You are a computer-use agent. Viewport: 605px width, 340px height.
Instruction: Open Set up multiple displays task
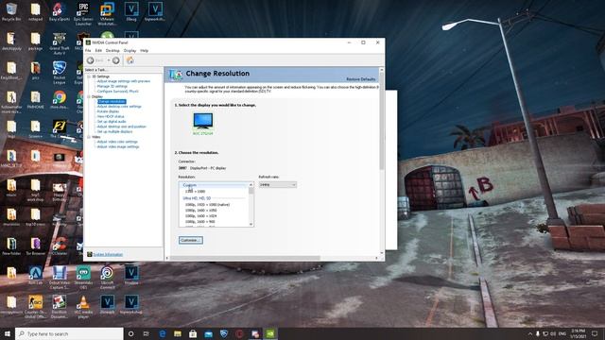tap(114, 131)
